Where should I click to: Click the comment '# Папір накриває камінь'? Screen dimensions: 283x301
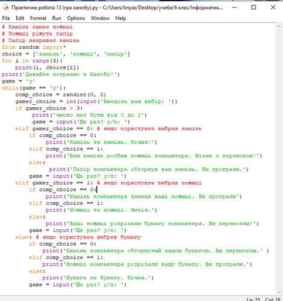click(41, 40)
